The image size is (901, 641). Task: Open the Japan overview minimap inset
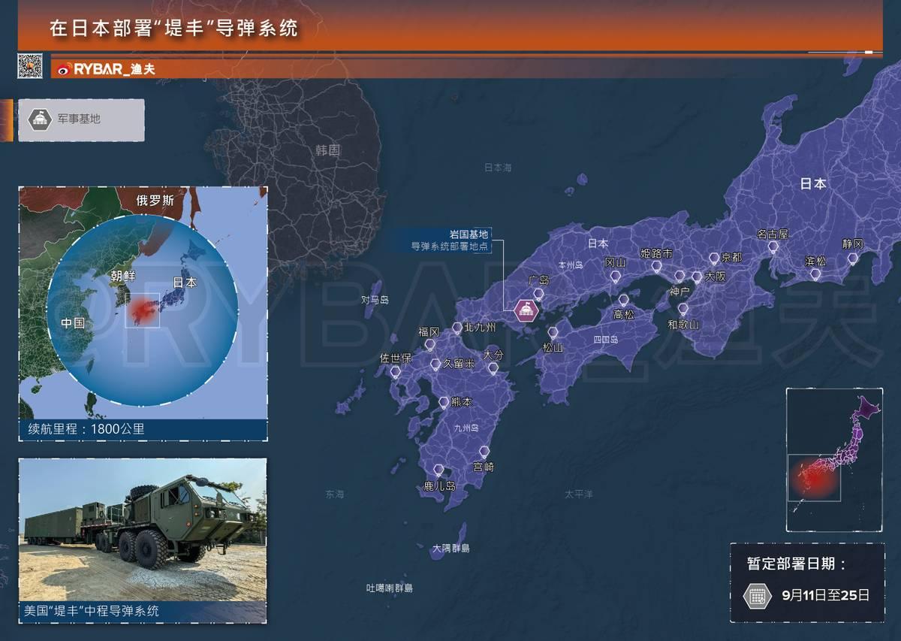834,460
